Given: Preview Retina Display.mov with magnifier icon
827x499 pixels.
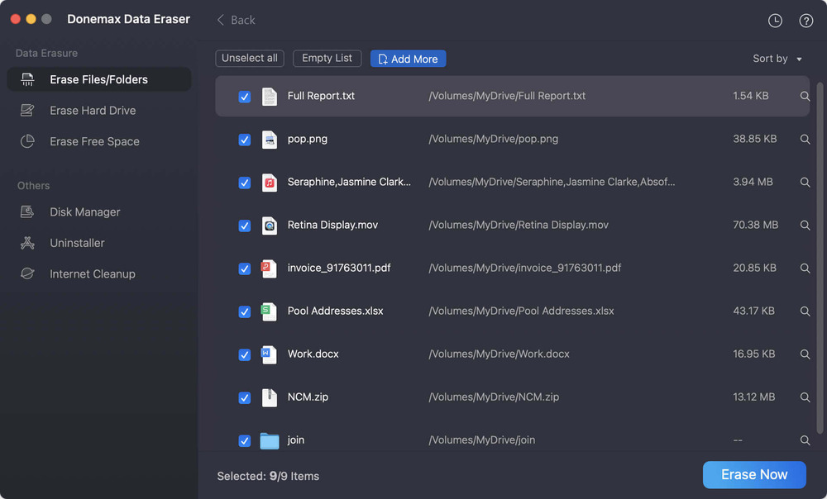Looking at the screenshot, I should [x=805, y=225].
